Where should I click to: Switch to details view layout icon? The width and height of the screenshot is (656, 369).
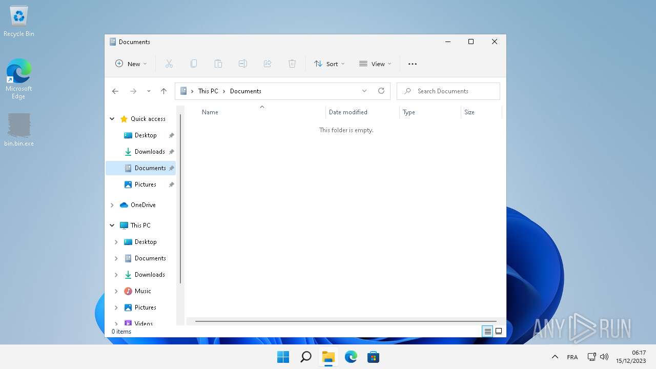point(488,331)
